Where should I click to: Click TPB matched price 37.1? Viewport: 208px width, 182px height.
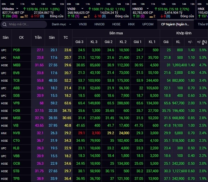point(167,179)
